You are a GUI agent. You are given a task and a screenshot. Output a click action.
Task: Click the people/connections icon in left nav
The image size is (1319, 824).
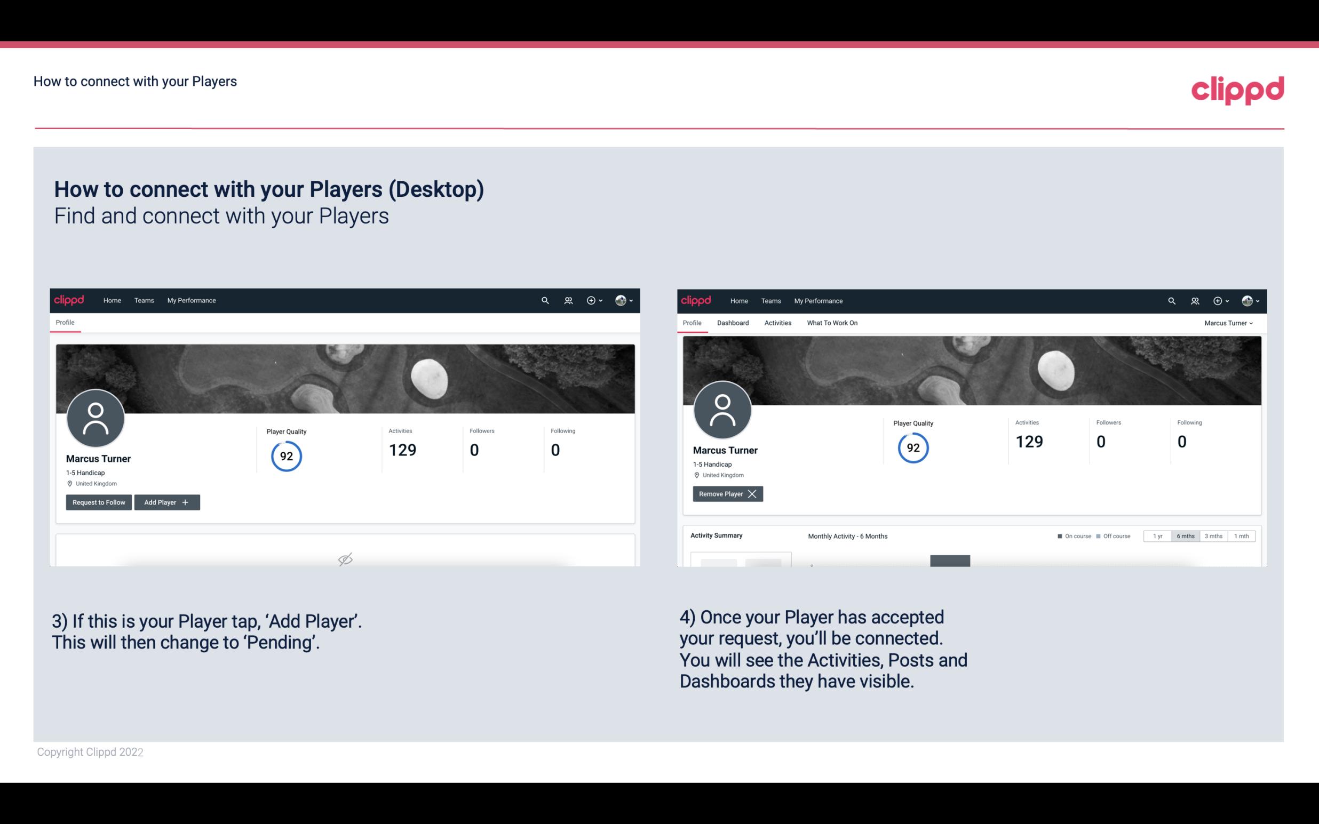coord(567,300)
